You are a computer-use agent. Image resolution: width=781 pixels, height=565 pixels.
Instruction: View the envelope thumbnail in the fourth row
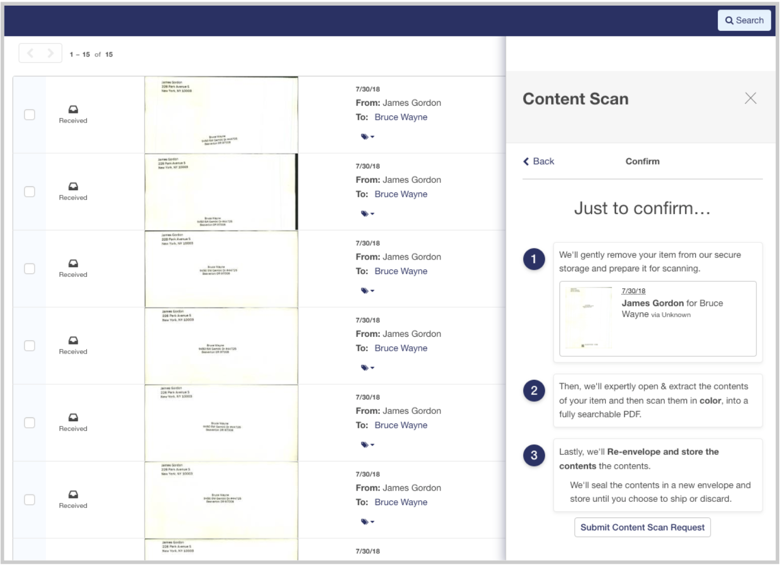[x=221, y=346]
